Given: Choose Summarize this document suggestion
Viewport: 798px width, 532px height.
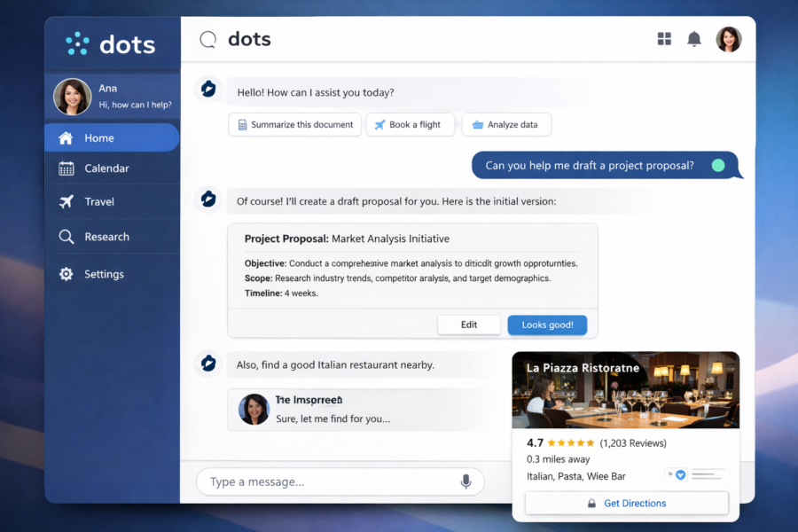Looking at the screenshot, I should [x=295, y=125].
